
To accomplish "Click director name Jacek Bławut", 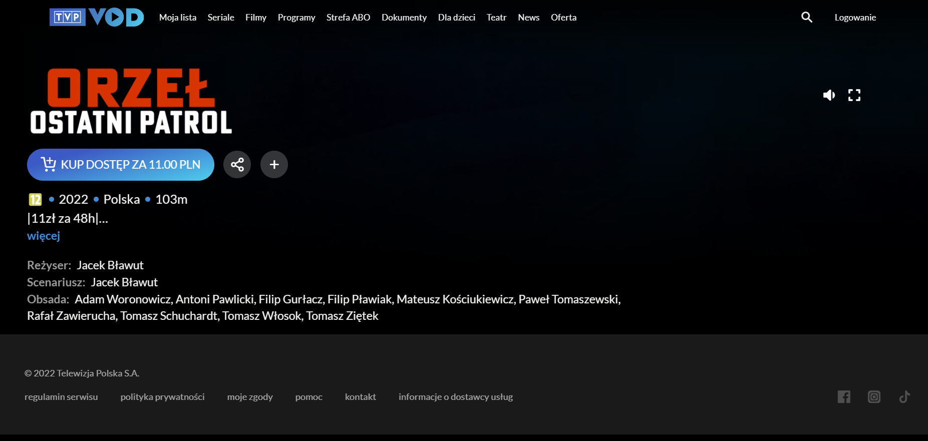I will tap(110, 265).
